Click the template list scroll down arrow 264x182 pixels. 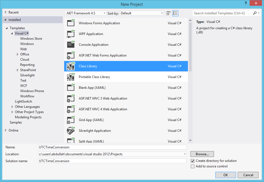pos(190,141)
